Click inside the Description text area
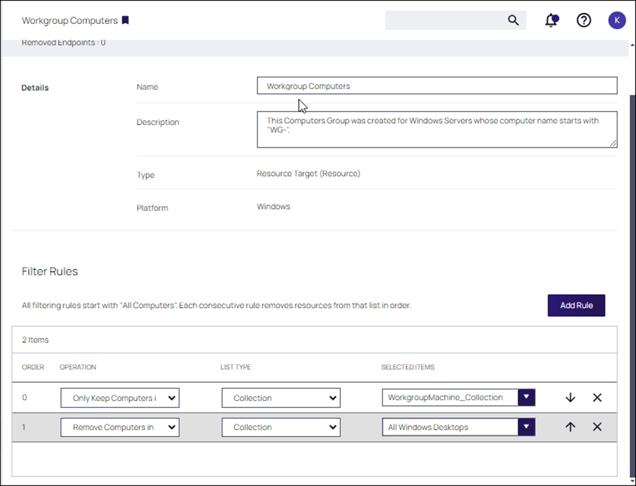This screenshot has height=486, width=636. (x=437, y=134)
